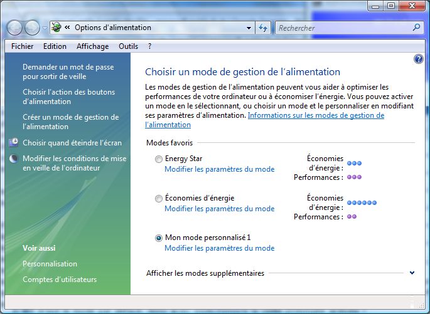Viewport: 430px width, 314px height.
Task: Open 'Choisir l'action des boutons d'alimentation'
Action: pos(69,97)
